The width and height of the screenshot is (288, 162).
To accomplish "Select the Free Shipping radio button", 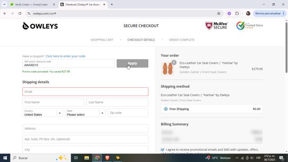I will tap(166, 109).
